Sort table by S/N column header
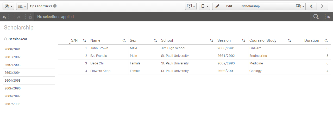The height and width of the screenshot is (115, 333). (x=74, y=40)
